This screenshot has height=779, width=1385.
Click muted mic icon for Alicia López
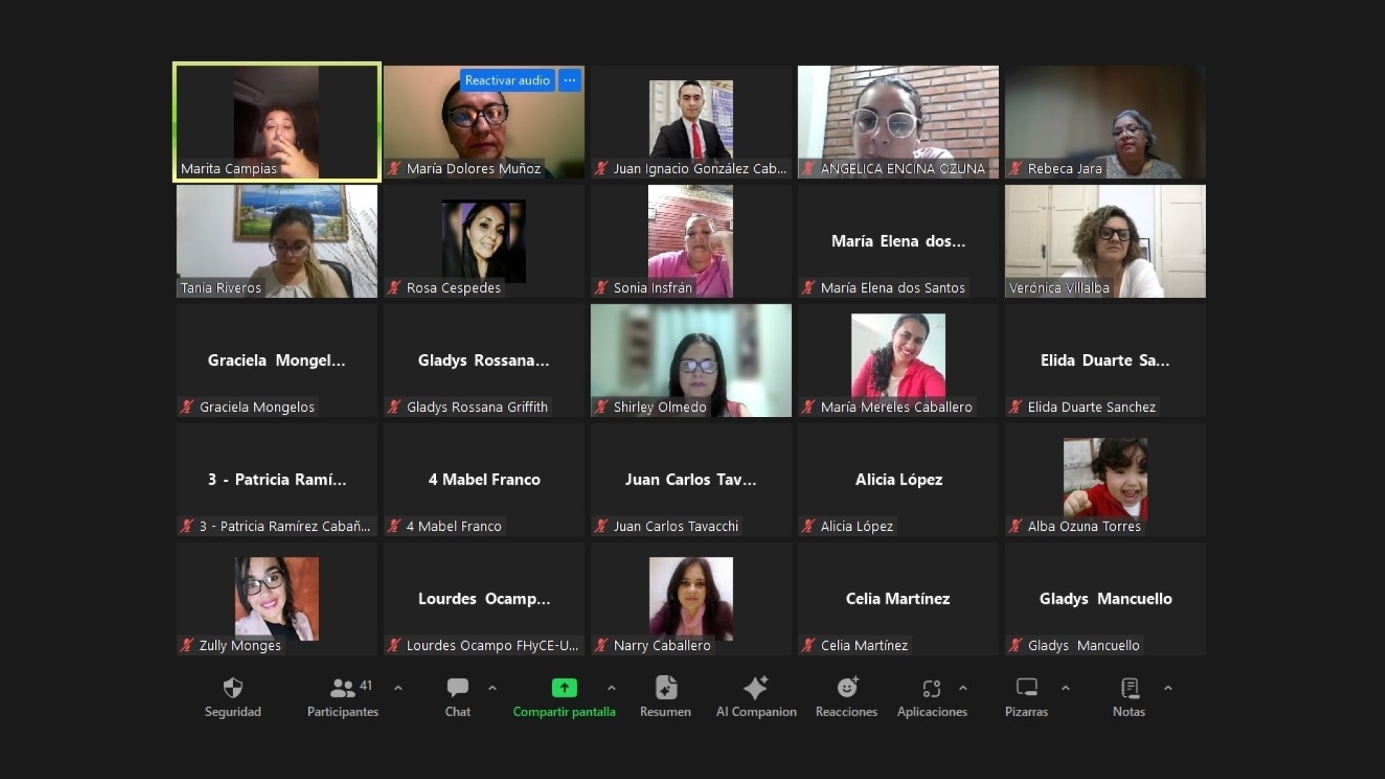click(x=808, y=527)
